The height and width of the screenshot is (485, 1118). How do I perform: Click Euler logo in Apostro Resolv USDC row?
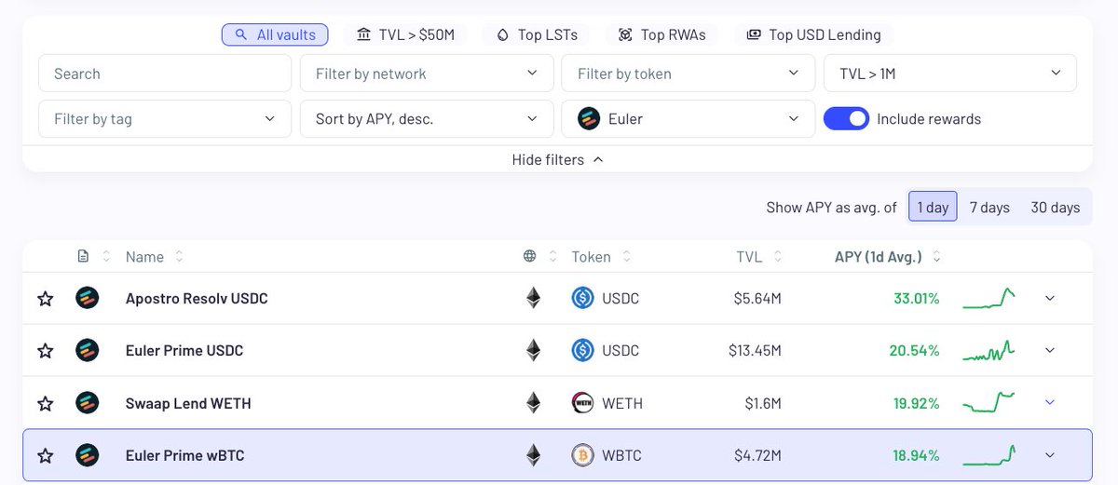87,299
